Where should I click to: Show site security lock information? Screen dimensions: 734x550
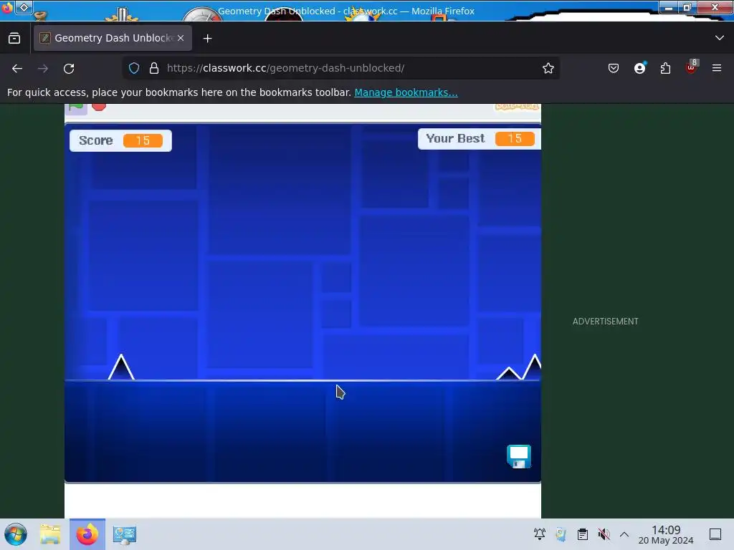click(x=154, y=68)
